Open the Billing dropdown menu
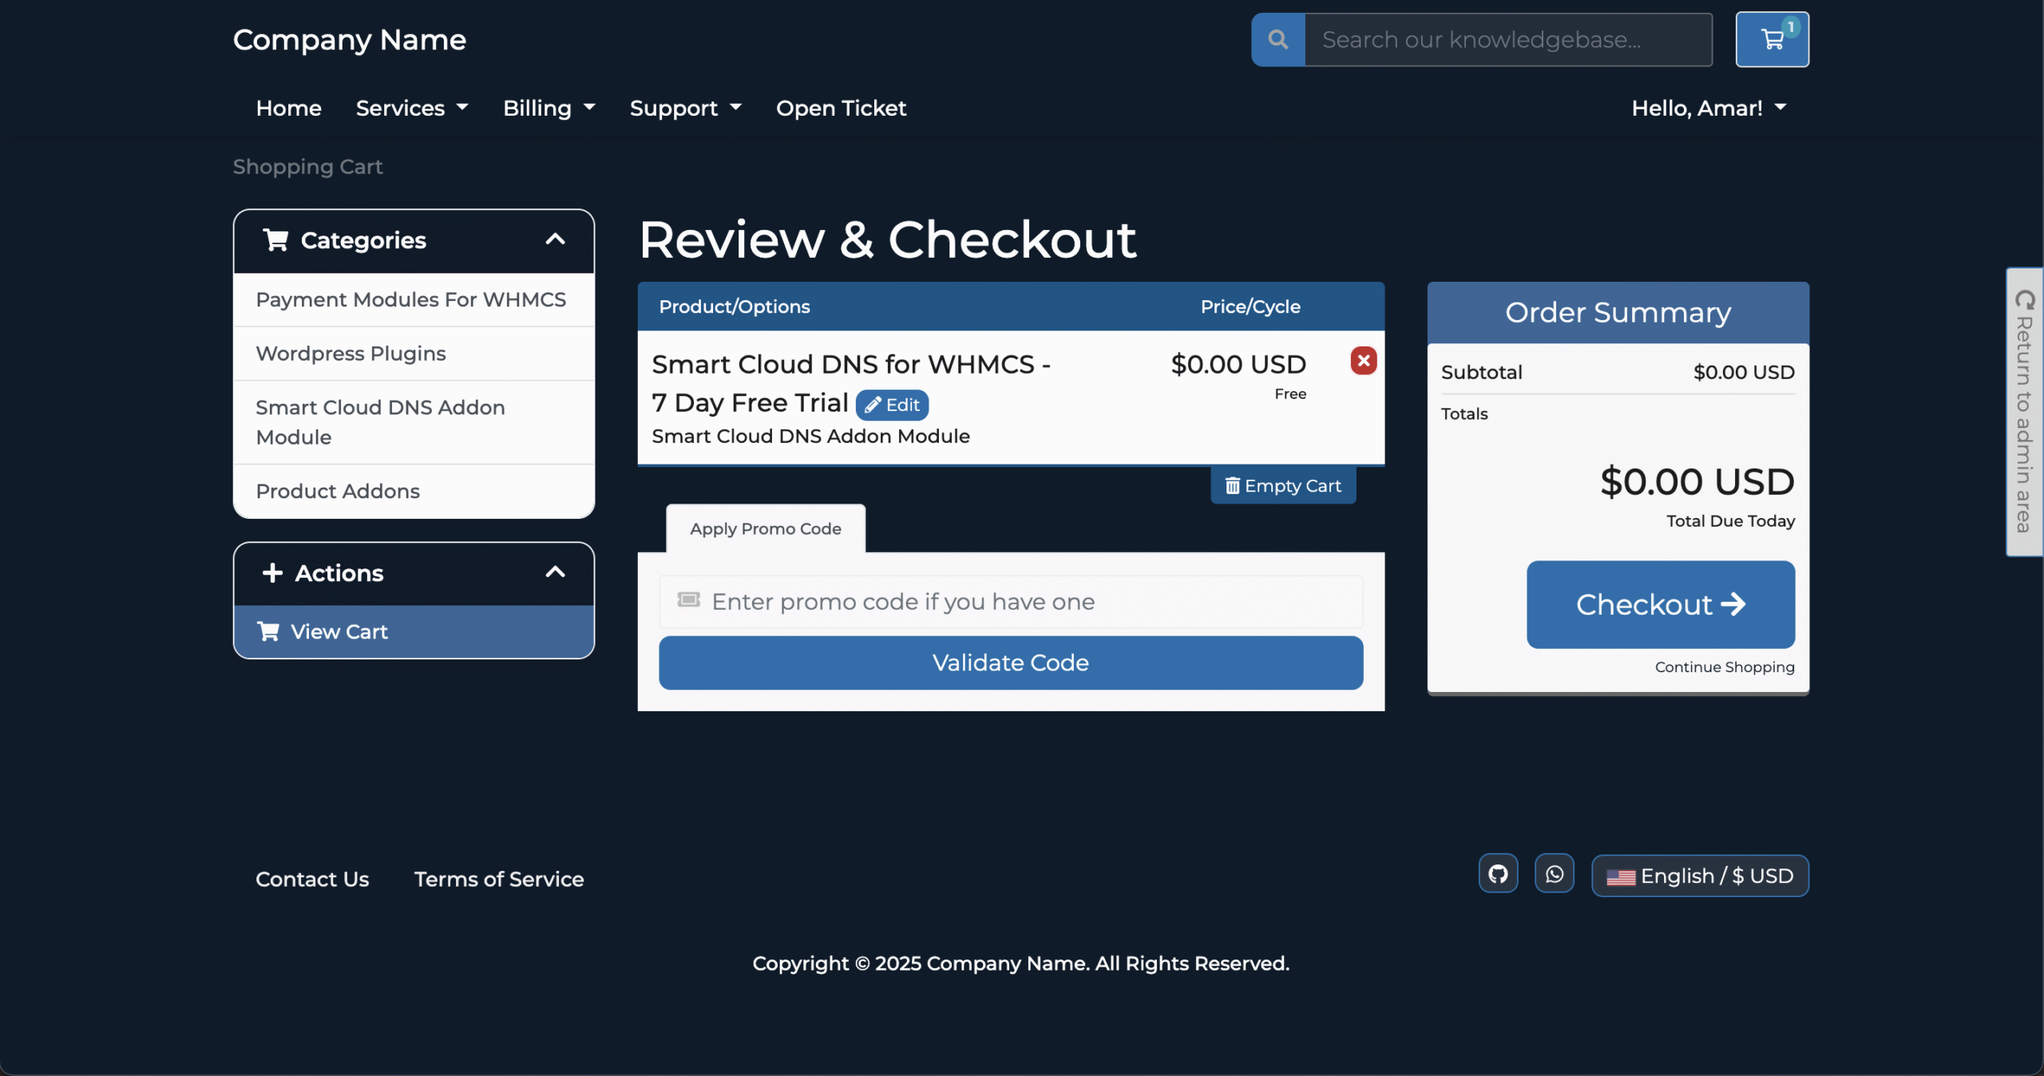 [x=549, y=108]
